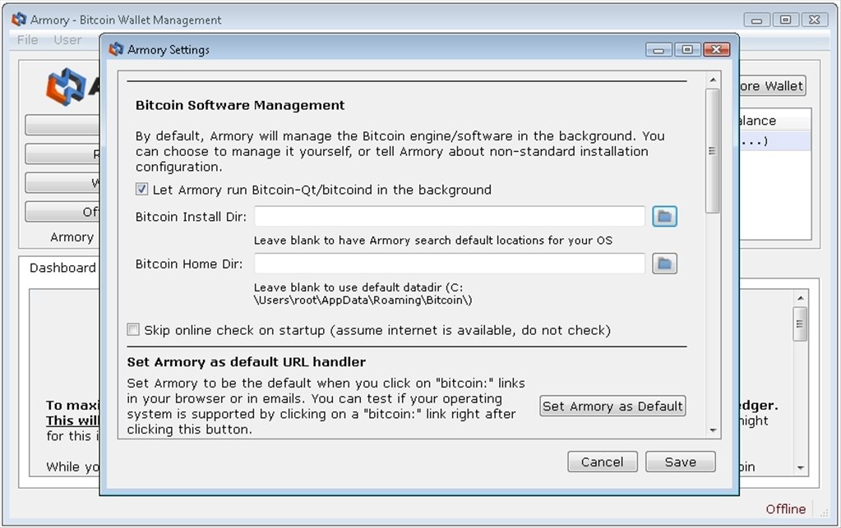
Task: Click the Armory main window title logo icon
Action: tap(19, 19)
